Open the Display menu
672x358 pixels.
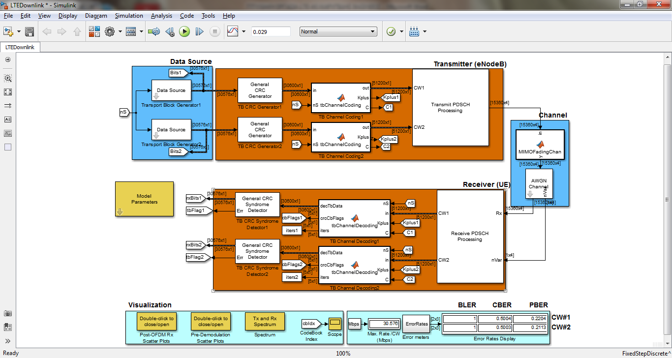(68, 16)
